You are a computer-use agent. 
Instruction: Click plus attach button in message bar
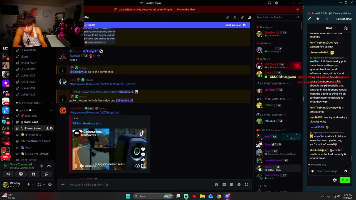63,185
